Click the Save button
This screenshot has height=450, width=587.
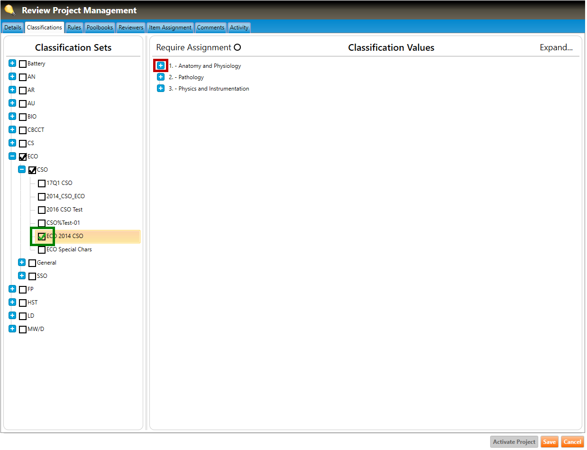point(549,442)
